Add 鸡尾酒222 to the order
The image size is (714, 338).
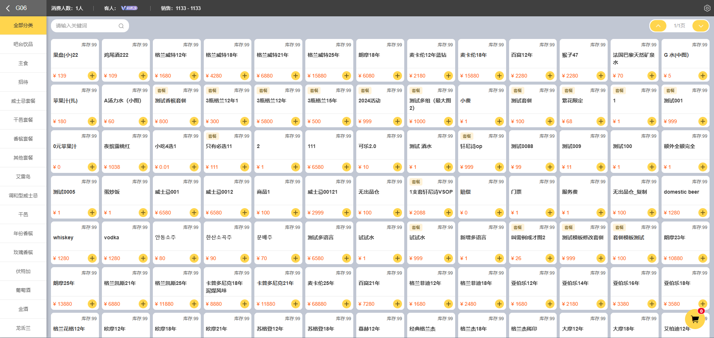pyautogui.click(x=143, y=76)
